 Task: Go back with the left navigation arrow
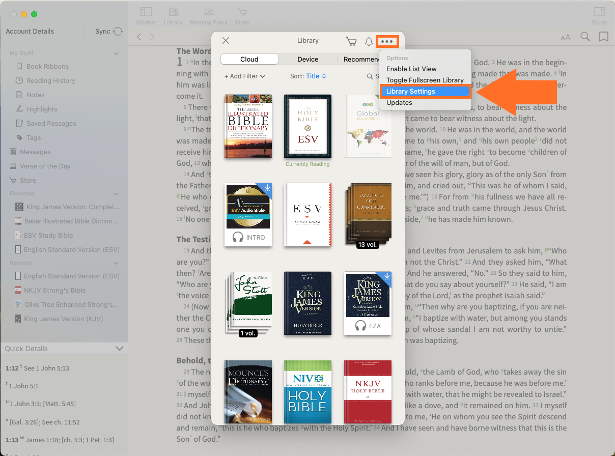(x=139, y=37)
